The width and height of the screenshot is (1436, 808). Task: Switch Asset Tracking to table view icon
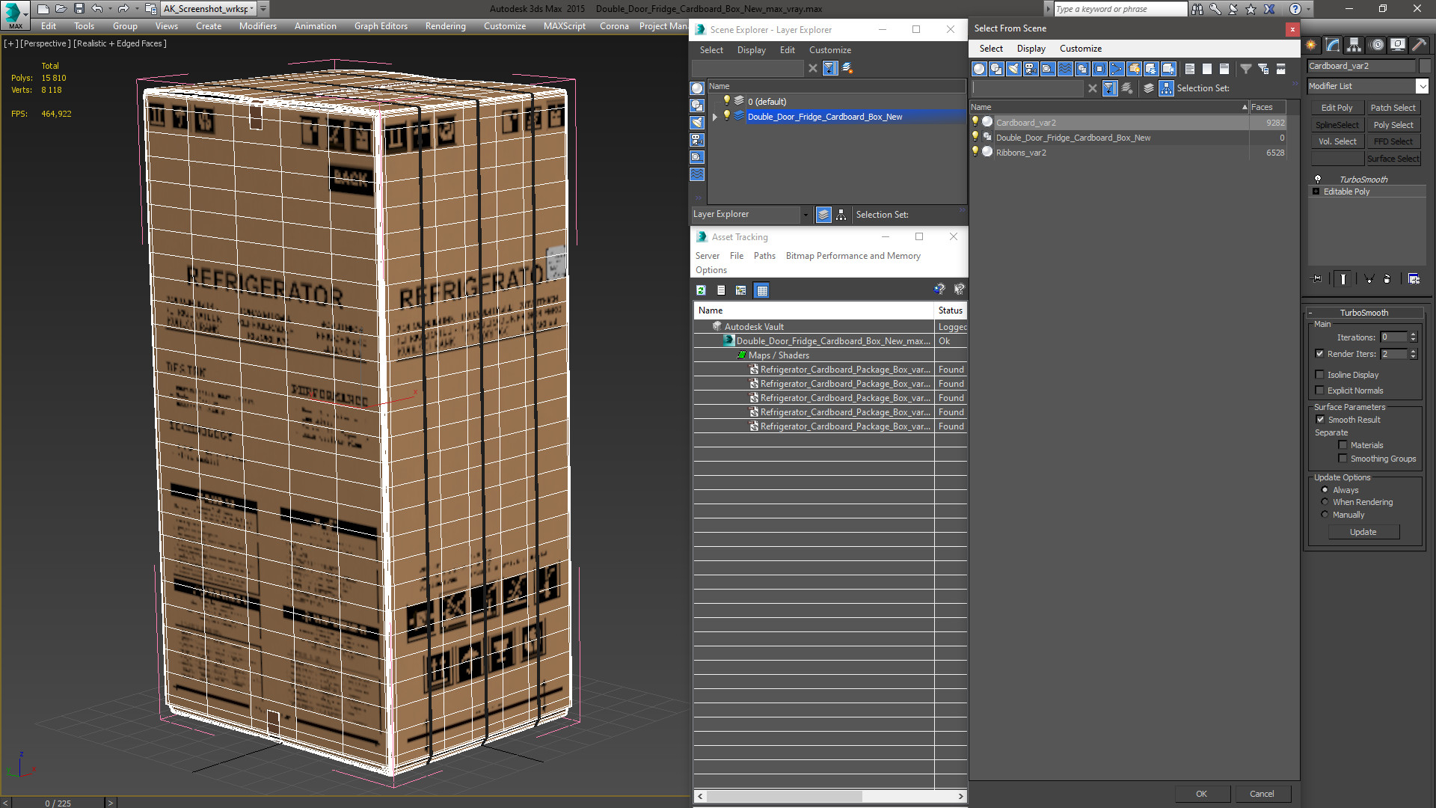[761, 290]
